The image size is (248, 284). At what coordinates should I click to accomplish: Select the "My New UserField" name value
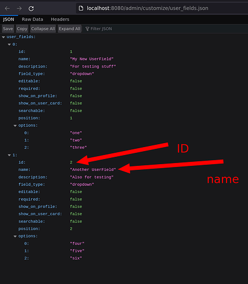point(92,59)
